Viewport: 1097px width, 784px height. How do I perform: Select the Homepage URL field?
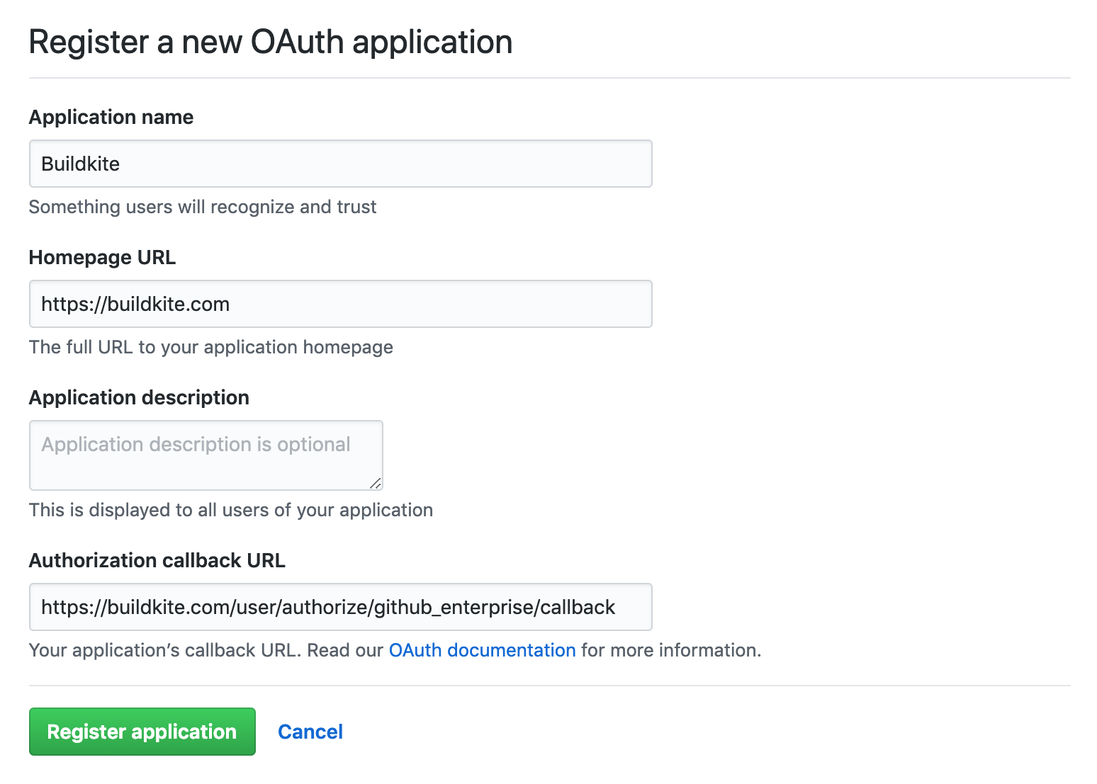[x=340, y=304]
